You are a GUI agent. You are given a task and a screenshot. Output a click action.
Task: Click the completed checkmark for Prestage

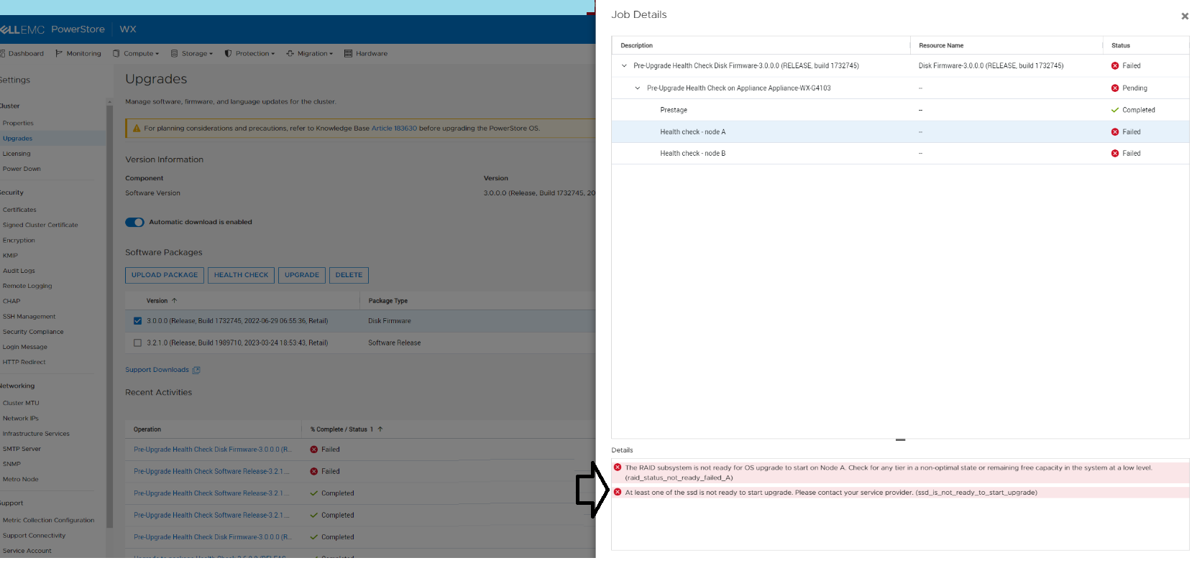click(x=1115, y=110)
